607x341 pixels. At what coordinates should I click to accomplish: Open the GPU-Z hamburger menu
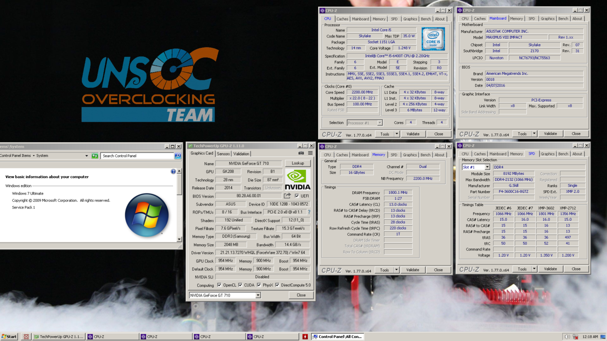pos(310,153)
